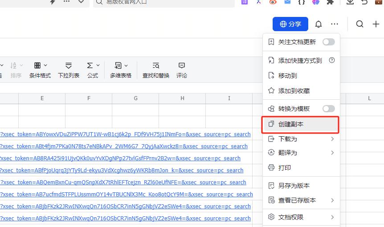Image resolution: width=384 pixels, height=227 pixels.
Task: Click 查找和替换 toolbar button
Action: click(x=156, y=70)
